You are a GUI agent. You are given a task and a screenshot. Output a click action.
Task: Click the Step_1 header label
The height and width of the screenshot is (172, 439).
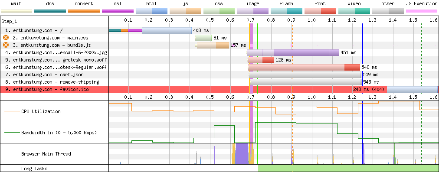(9, 21)
